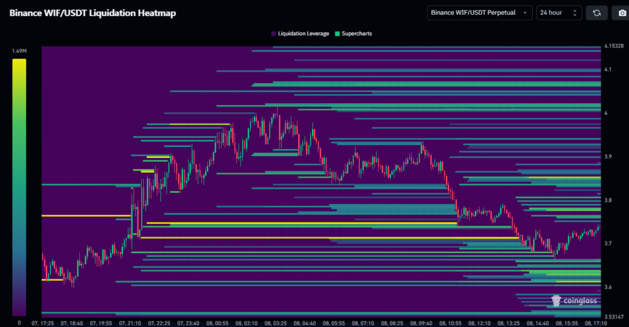
Task: Click the 3.53147 price axis label
Action: click(x=614, y=317)
